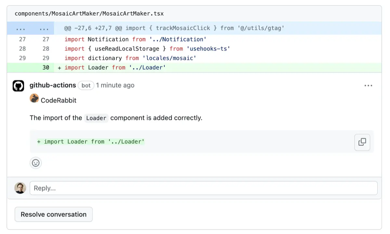Viewport: 390px width, 234px height.
Task: Click the useReadLocalStorage import line
Action: pyautogui.click(x=148, y=49)
